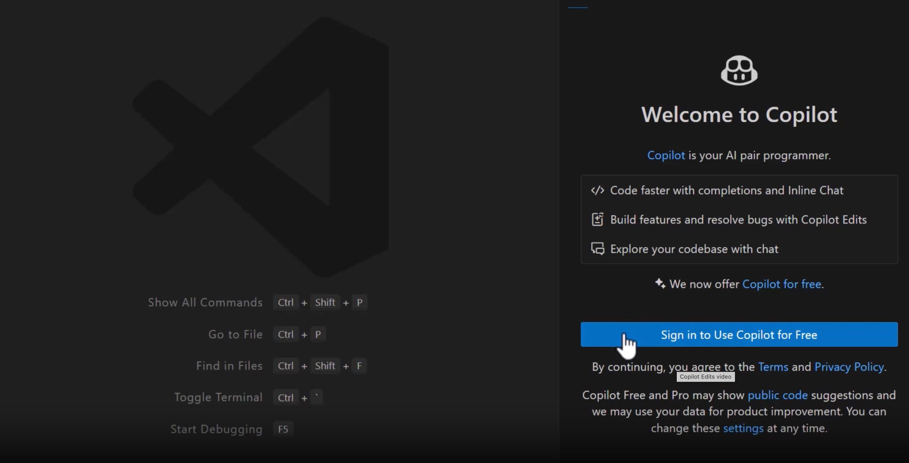
Task: Open the public code link
Action: point(778,395)
